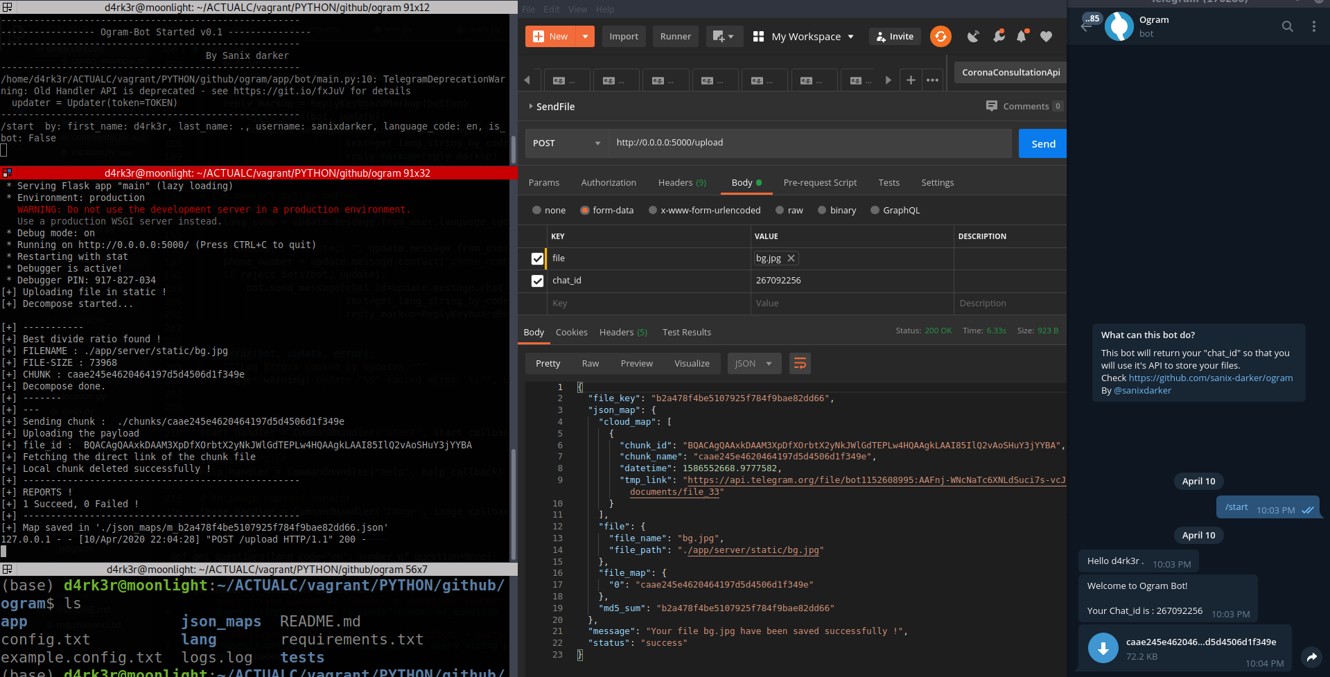Image resolution: width=1330 pixels, height=677 pixels.
Task: Select x-www-form-urlencoded body type
Action: [653, 210]
